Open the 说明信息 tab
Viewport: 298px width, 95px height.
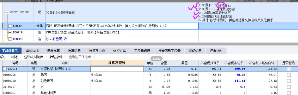(x=195, y=51)
